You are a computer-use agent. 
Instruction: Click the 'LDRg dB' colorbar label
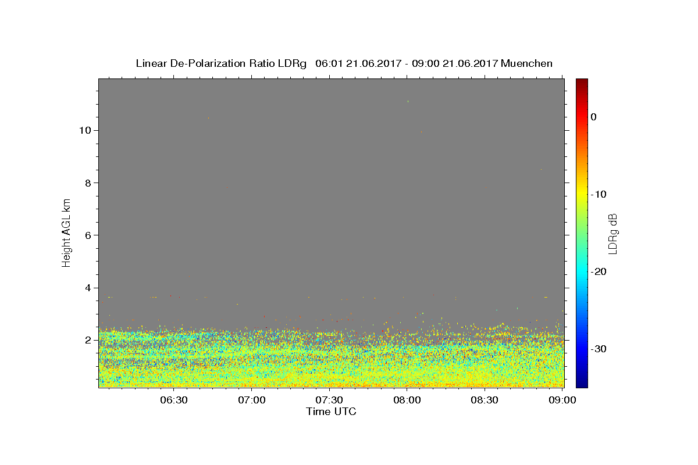pos(612,233)
